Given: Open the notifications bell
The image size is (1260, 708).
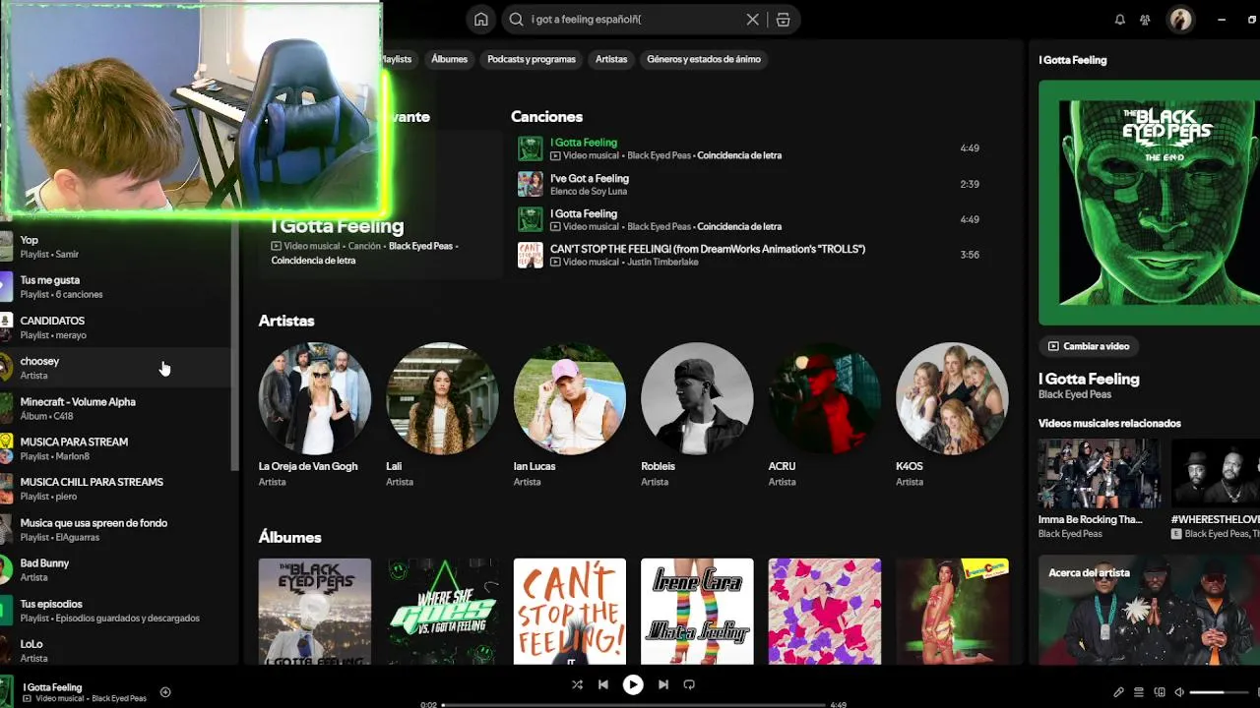Looking at the screenshot, I should click(1119, 20).
